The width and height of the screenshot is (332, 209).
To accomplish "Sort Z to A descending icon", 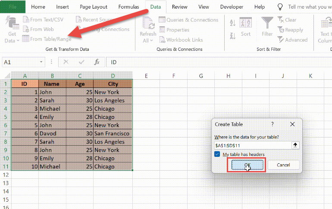I will 232,36.
